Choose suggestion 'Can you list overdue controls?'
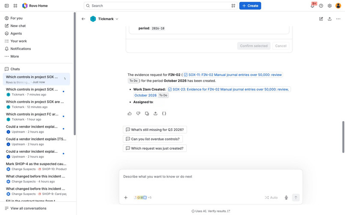345x215 pixels. click(153, 139)
